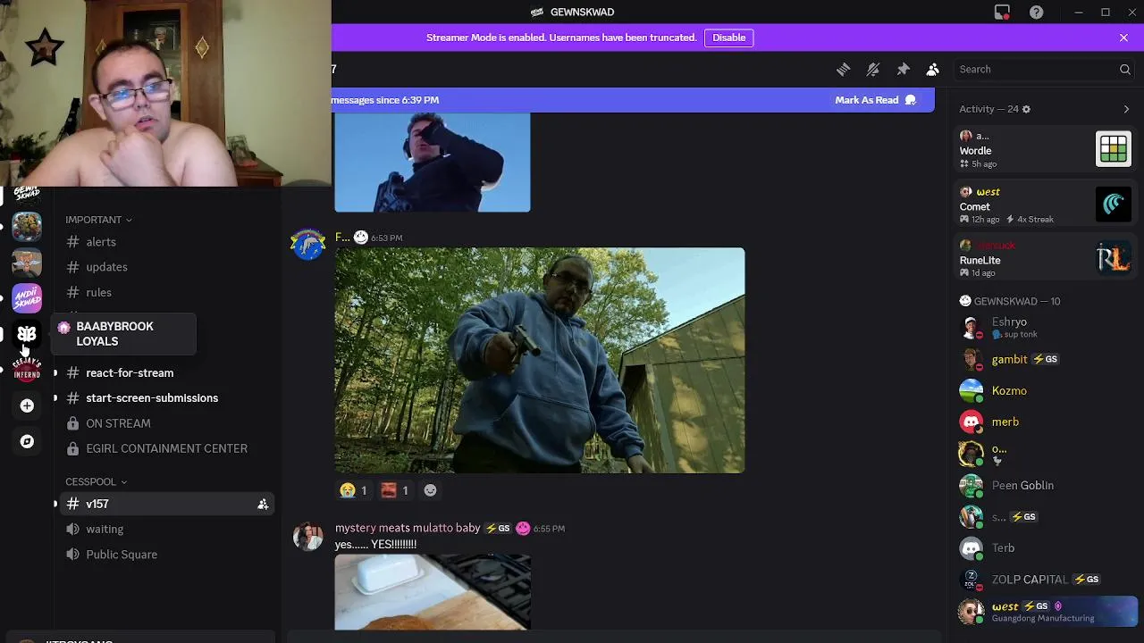Select the CEEJAY'S INFERNO server icon
Screen dimensions: 1144x643
27,369
